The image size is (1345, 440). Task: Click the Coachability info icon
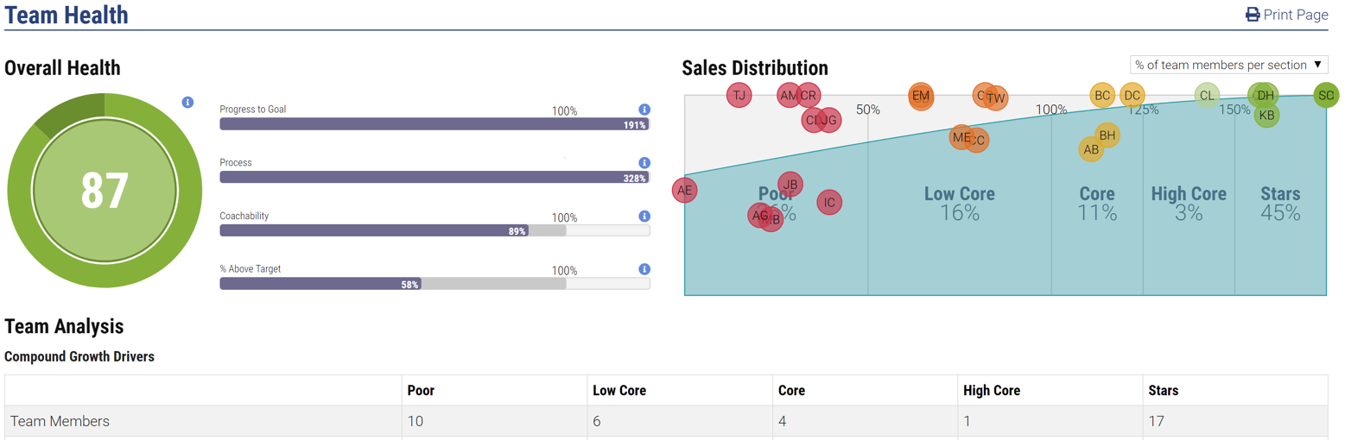644,217
